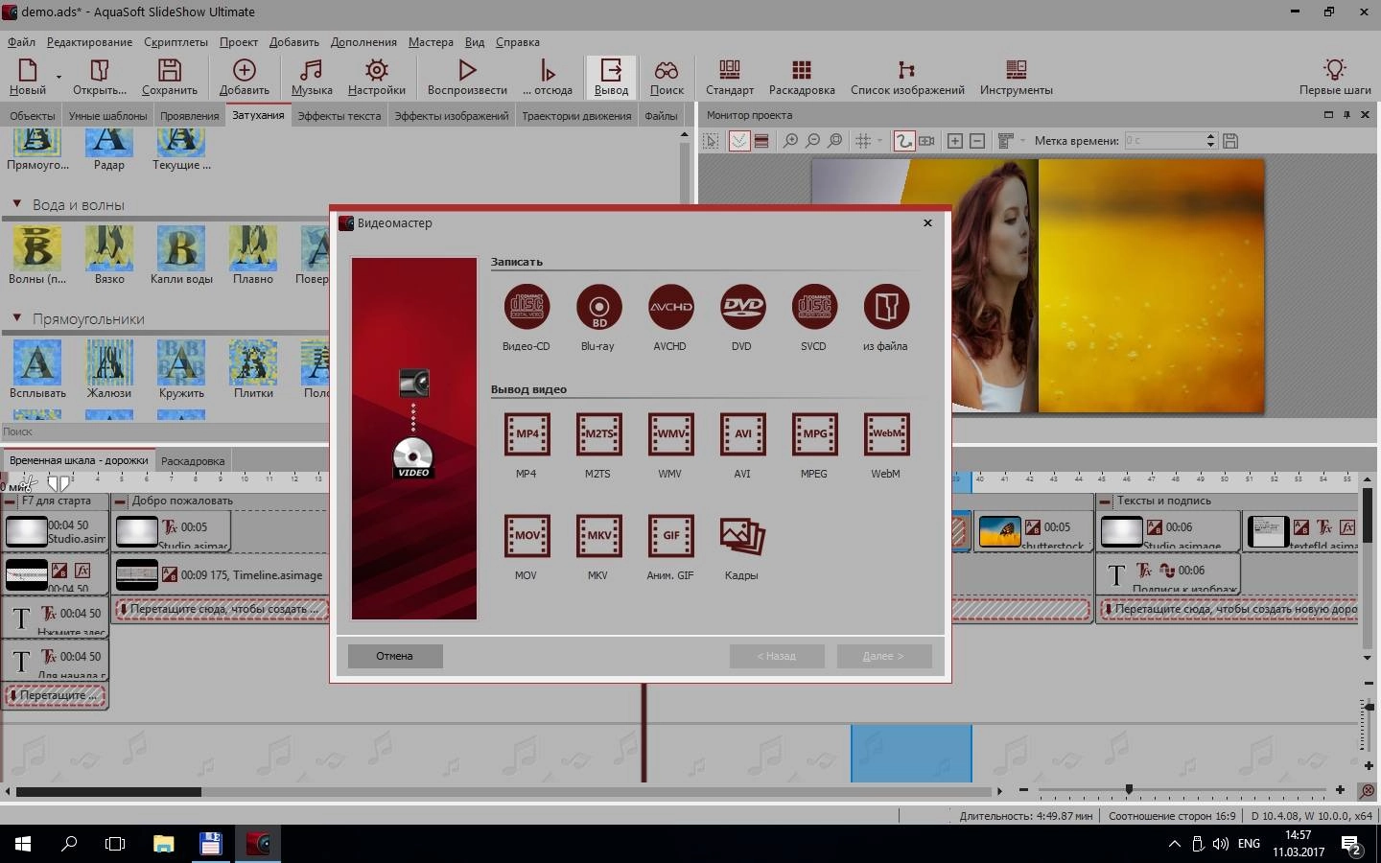The image size is (1381, 863).
Task: Open dropdown arrow next to Новый
Action: 59,77
